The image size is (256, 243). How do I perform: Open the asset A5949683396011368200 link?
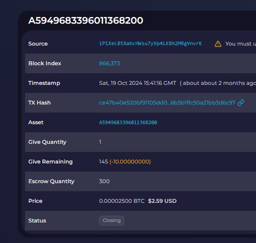(x=128, y=122)
